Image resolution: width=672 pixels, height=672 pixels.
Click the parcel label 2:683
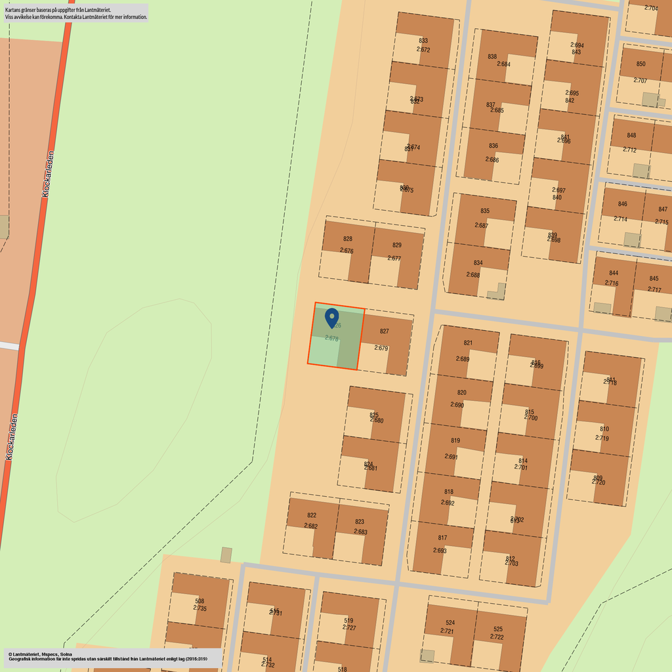pyautogui.click(x=360, y=532)
